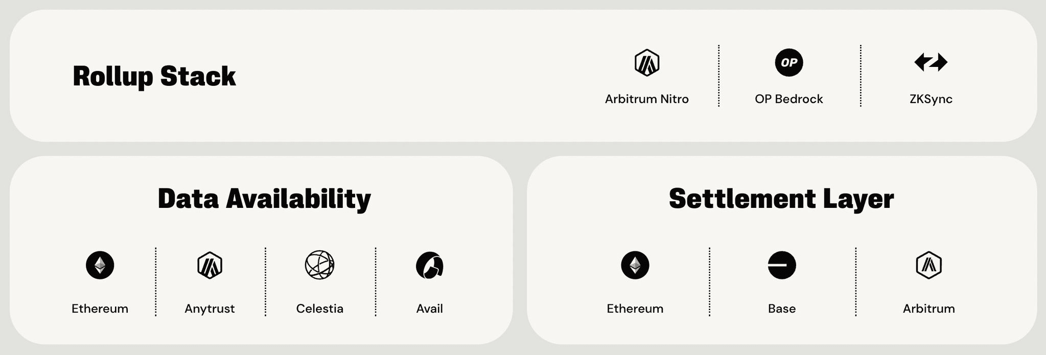The width and height of the screenshot is (1046, 355).
Task: Click the Anytrust hexagon icon
Action: 210,265
